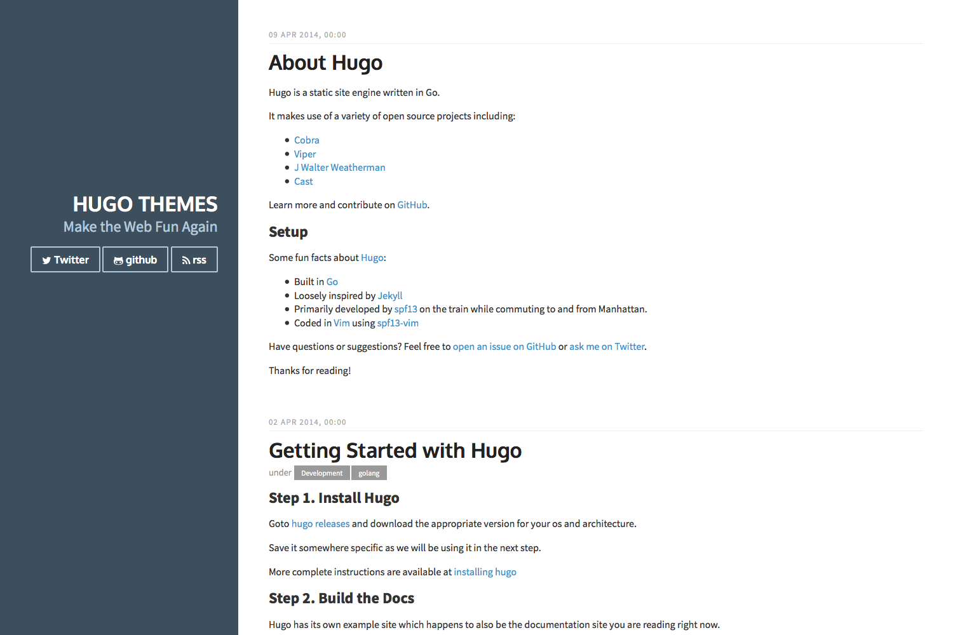Click the rss button label text
The width and height of the screenshot is (953, 635).
199,260
